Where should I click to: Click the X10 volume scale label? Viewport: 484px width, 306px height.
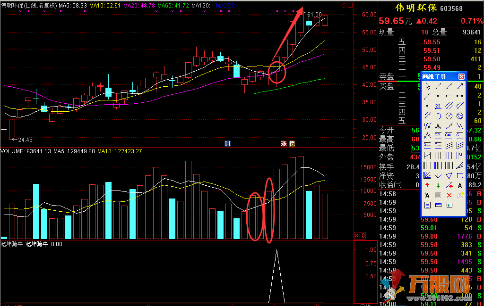tap(360, 236)
